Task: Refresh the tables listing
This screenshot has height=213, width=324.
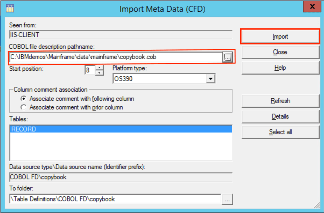Action: click(x=280, y=101)
